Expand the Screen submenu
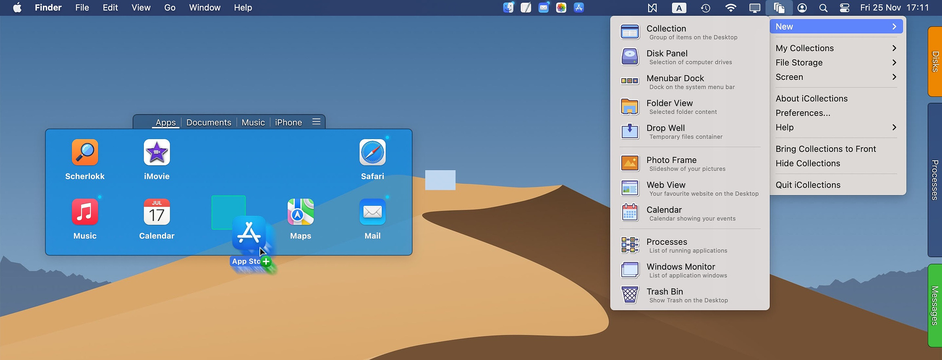This screenshot has height=360, width=942. pyautogui.click(x=836, y=77)
